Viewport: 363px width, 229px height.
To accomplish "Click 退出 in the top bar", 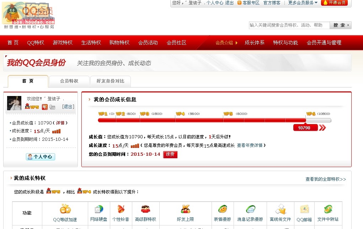I will click(x=229, y=3).
